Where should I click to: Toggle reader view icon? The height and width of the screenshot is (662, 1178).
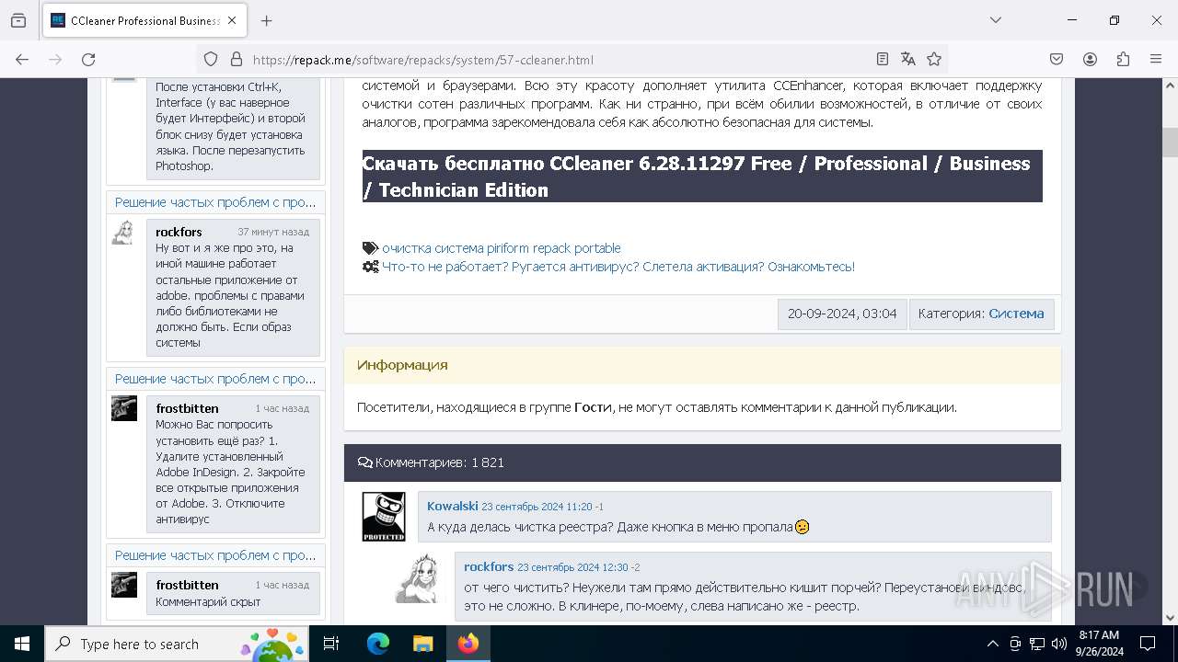[883, 60]
